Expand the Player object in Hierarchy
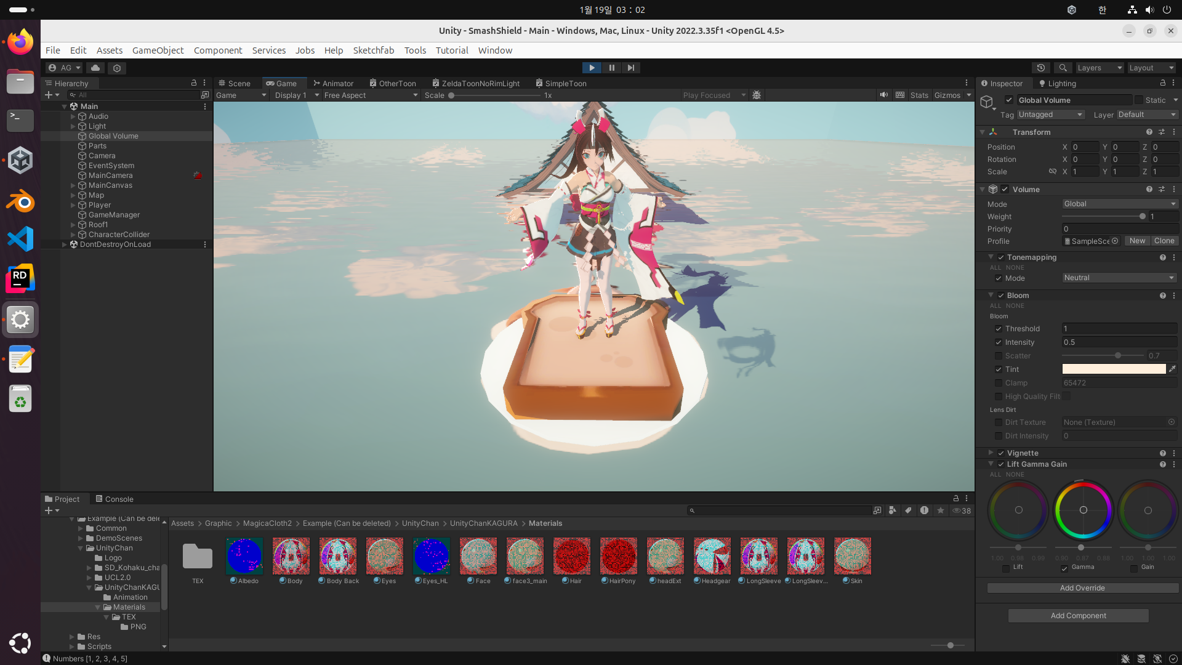1182x665 pixels. (73, 205)
